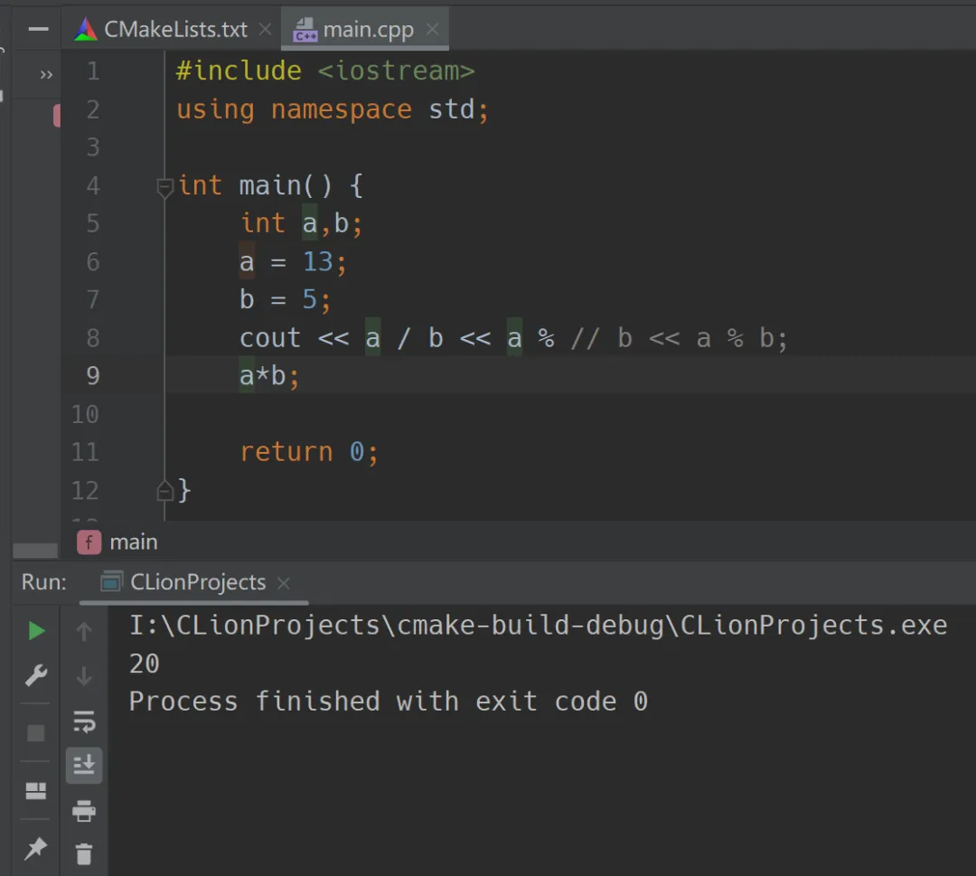Screen dimensions: 976x876
Task: Click the CMake triangle icon on the tab
Action: [x=85, y=29]
